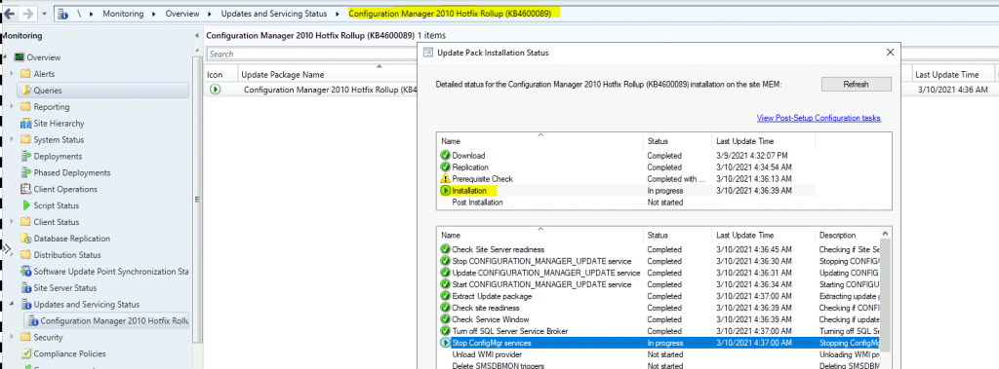Click the Replication completed check icon
The height and width of the screenshot is (369, 999).
445,166
